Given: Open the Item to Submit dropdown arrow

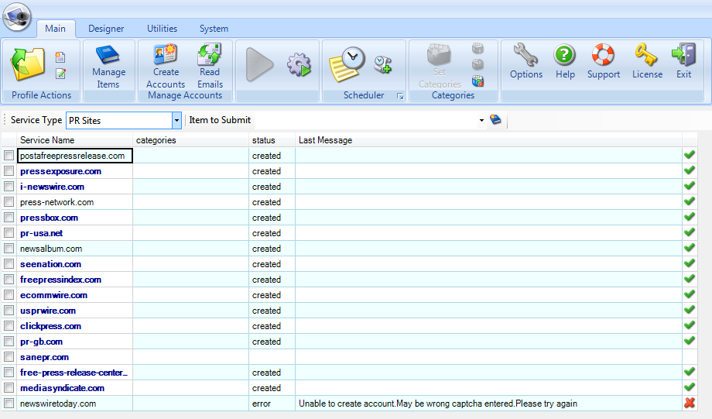Looking at the screenshot, I should tap(481, 120).
